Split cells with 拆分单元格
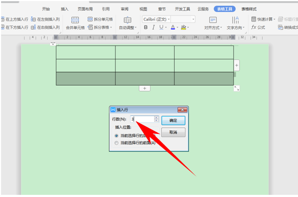Image resolution: width=298 pixels, height=197 pixels. [x=100, y=19]
